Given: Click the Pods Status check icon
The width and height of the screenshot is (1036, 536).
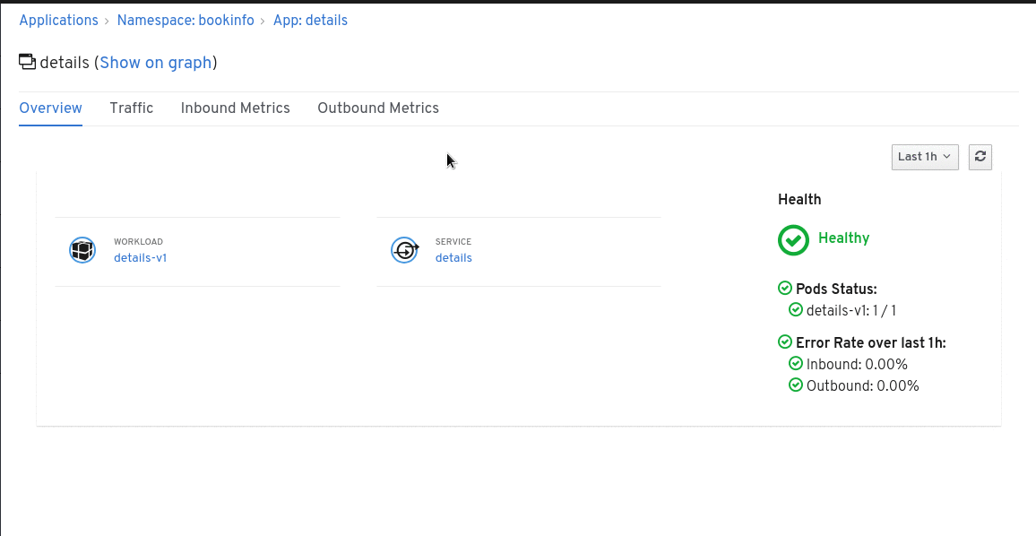Looking at the screenshot, I should click(x=785, y=288).
